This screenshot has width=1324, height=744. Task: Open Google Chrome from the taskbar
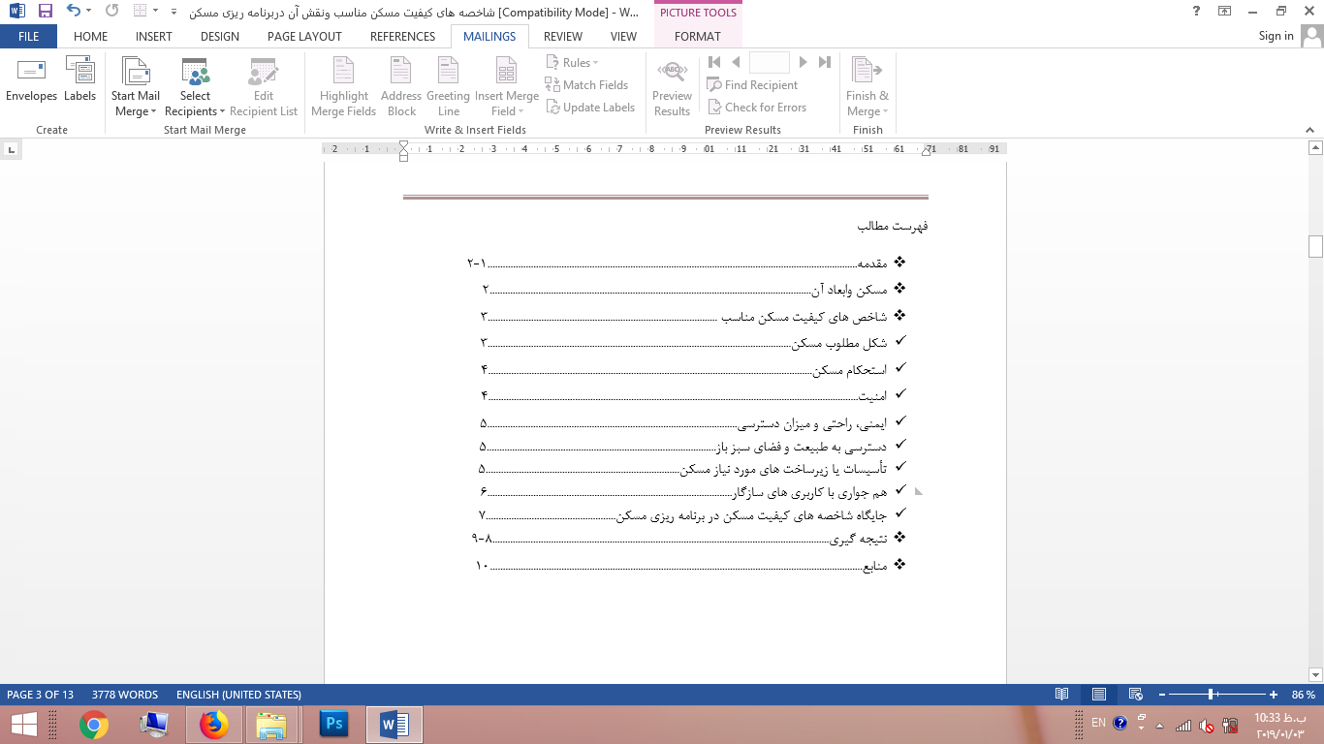(x=94, y=724)
